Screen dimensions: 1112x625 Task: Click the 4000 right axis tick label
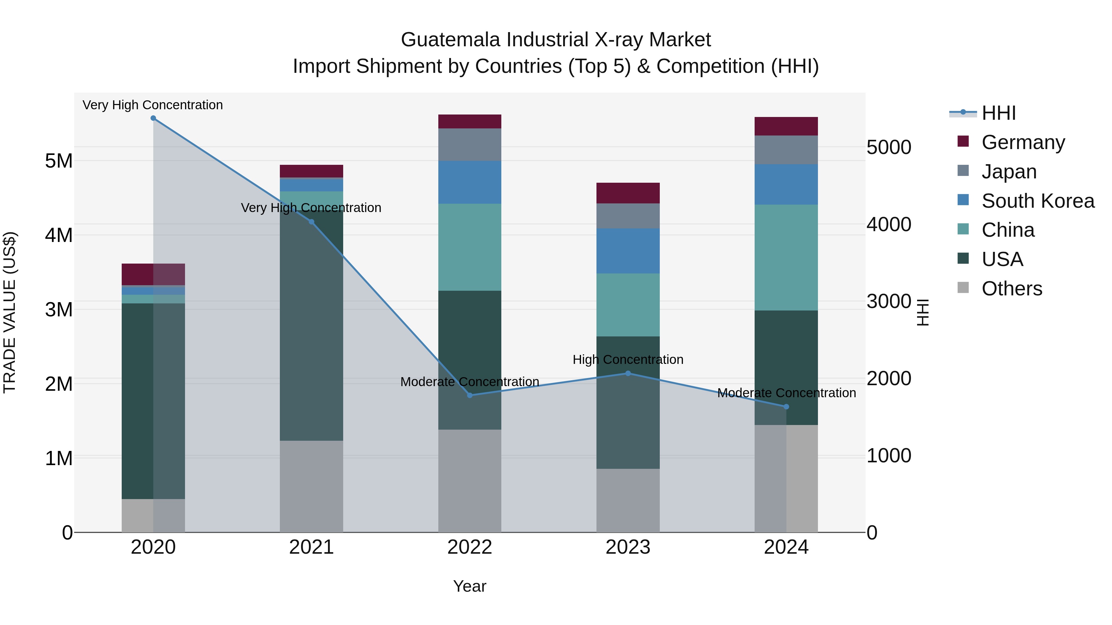pyautogui.click(x=889, y=224)
